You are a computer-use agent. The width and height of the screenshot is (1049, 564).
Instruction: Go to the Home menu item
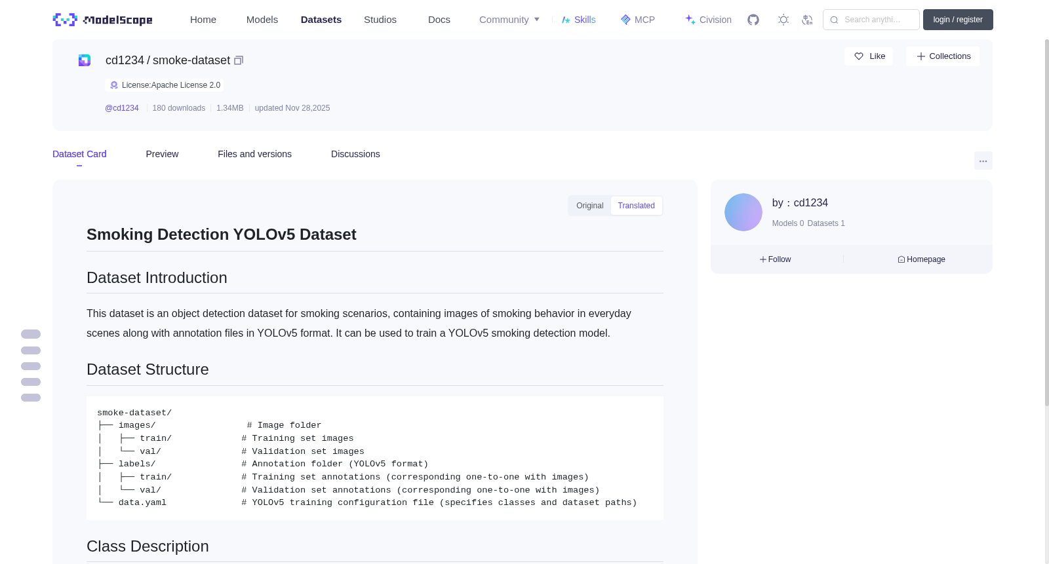[x=203, y=20]
